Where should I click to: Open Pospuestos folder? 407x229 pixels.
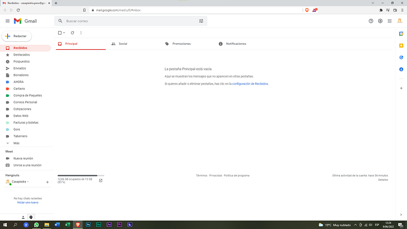(x=25, y=62)
